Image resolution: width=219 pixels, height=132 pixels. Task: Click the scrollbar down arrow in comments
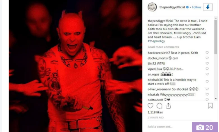pos(216,99)
